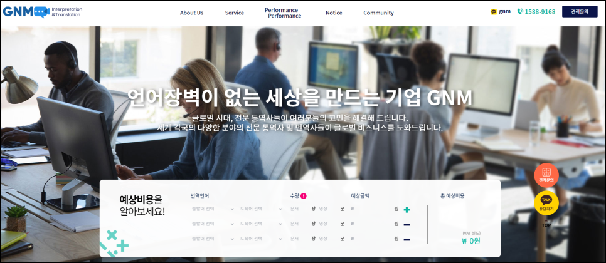Click the (VAT 별도) note
The height and width of the screenshot is (263, 606).
(x=471, y=233)
